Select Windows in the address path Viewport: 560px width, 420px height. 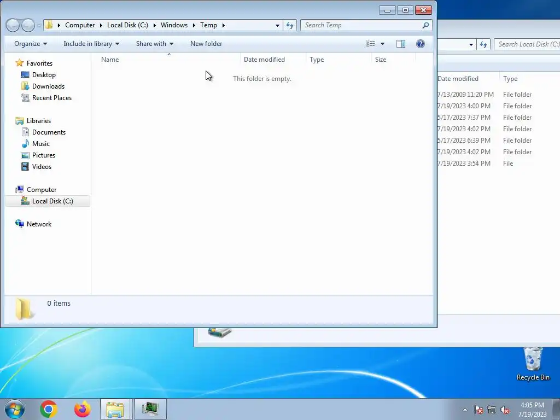pos(174,25)
